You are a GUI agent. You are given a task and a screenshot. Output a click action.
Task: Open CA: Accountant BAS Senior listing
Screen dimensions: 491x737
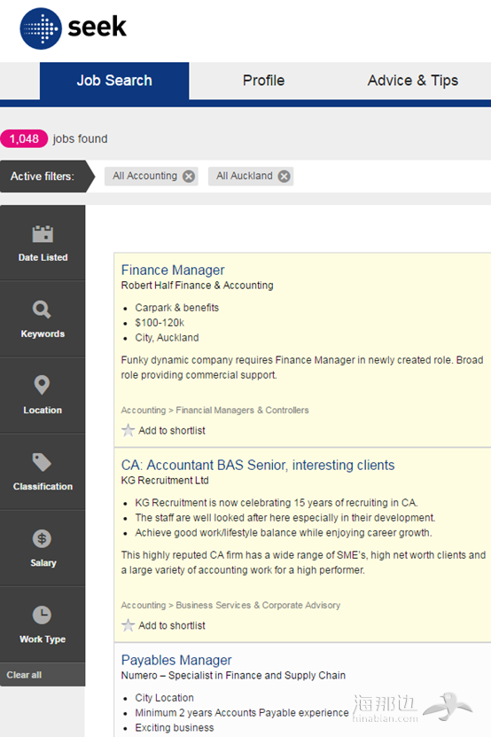[258, 465]
